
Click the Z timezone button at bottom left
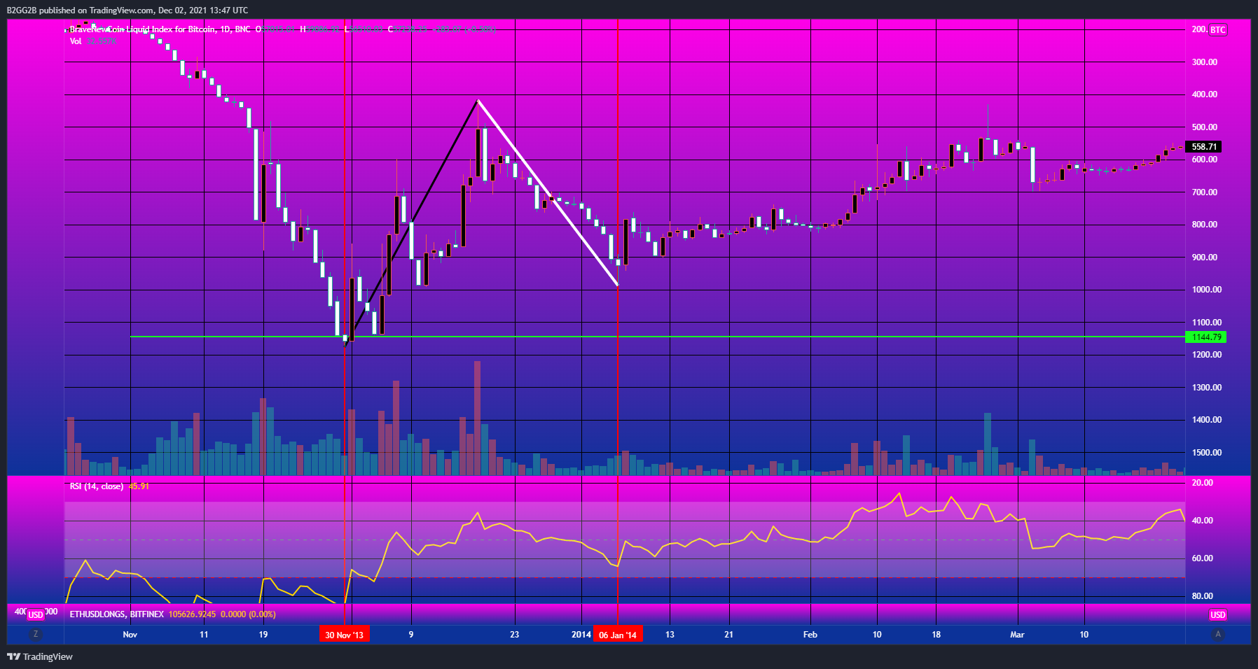pos(36,634)
